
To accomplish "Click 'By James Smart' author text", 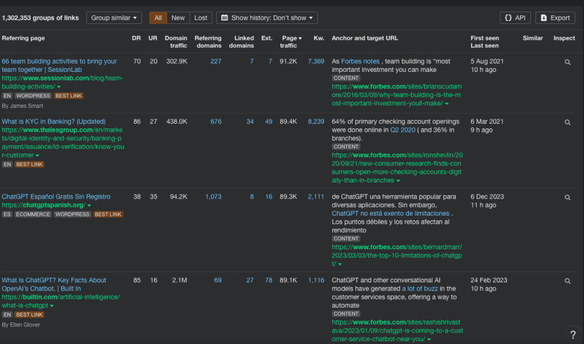I will tap(22, 106).
